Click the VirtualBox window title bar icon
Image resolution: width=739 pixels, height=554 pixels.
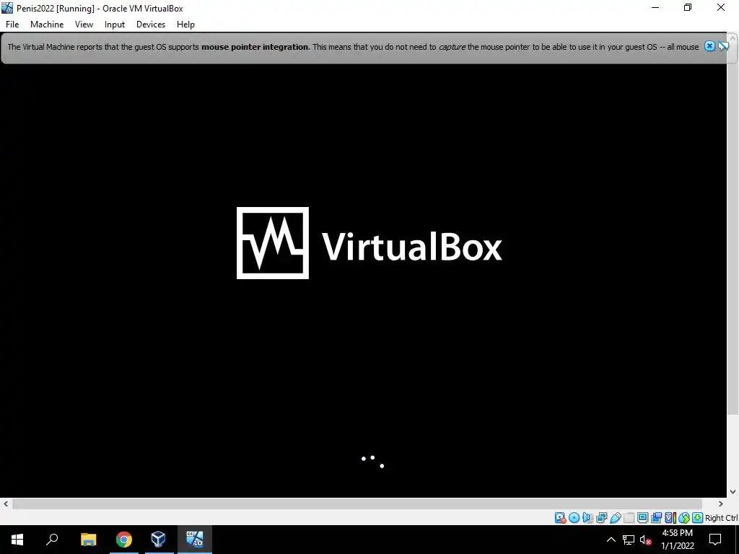click(7, 7)
